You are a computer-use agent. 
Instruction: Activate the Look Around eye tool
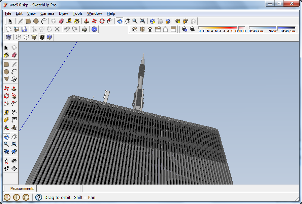point(14,161)
